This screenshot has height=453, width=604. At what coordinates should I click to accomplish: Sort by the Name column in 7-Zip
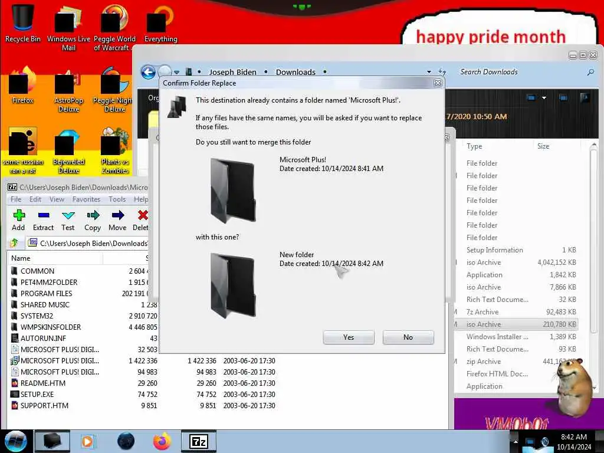55,258
